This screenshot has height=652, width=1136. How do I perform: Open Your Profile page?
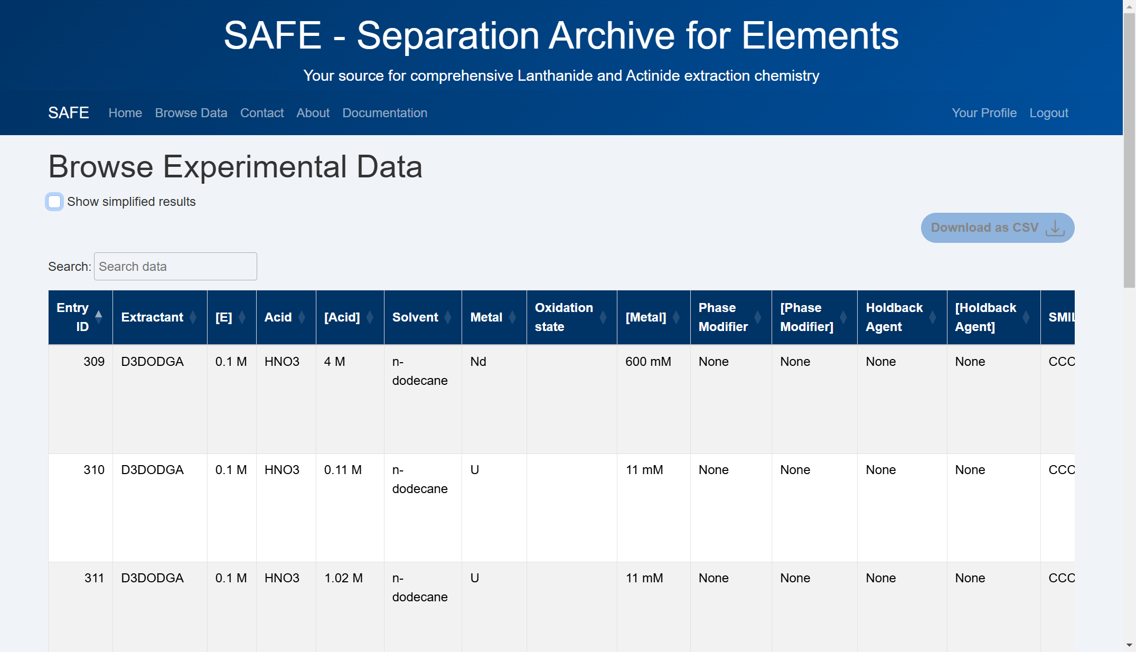pyautogui.click(x=984, y=113)
